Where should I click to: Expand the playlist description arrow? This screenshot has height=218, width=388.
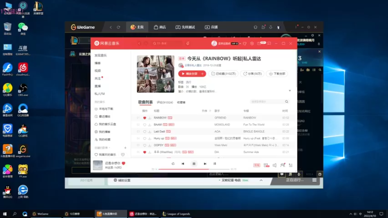click(x=290, y=91)
